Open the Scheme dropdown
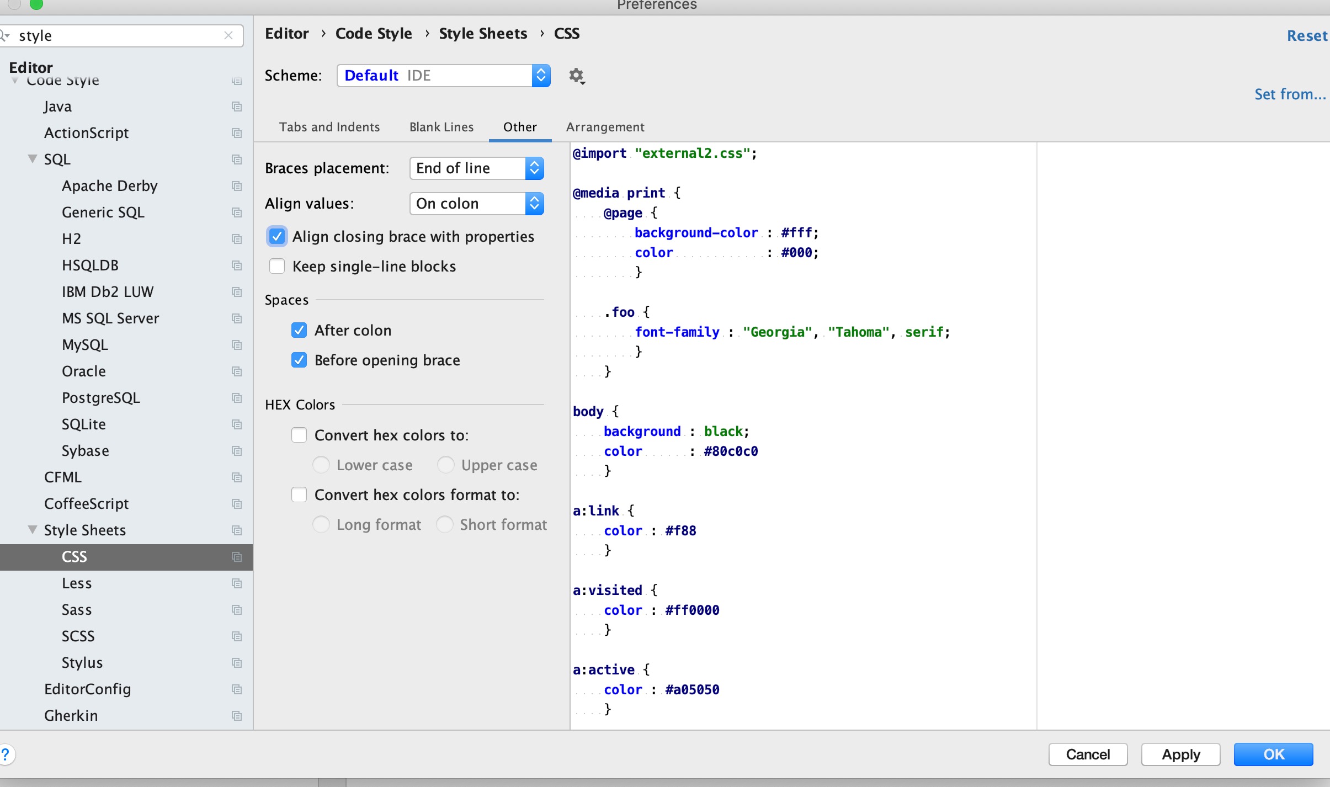1330x787 pixels. coord(444,76)
